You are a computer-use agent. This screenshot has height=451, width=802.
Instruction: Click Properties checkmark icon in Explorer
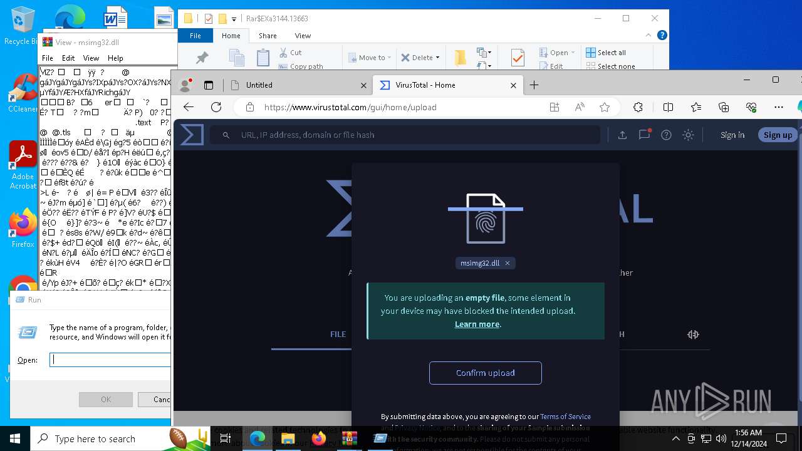point(518,58)
